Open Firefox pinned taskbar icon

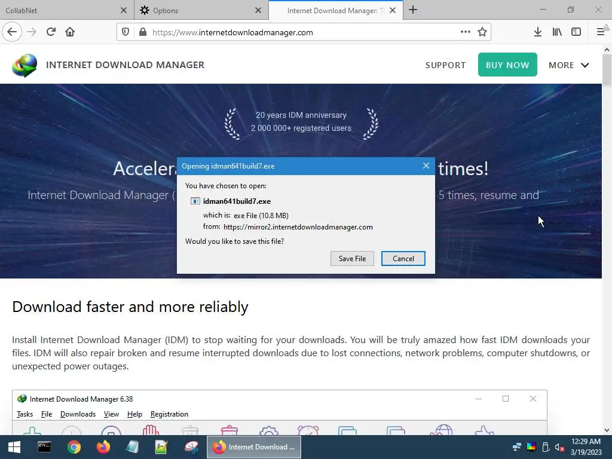point(103,447)
